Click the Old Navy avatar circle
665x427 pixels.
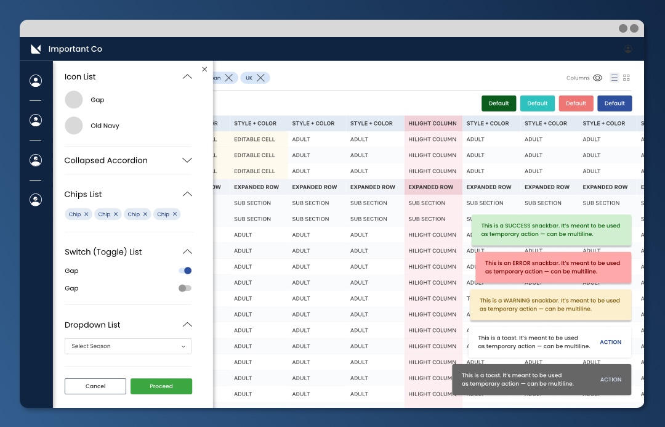[x=74, y=126]
